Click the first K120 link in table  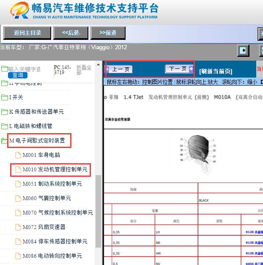[x=254, y=232]
